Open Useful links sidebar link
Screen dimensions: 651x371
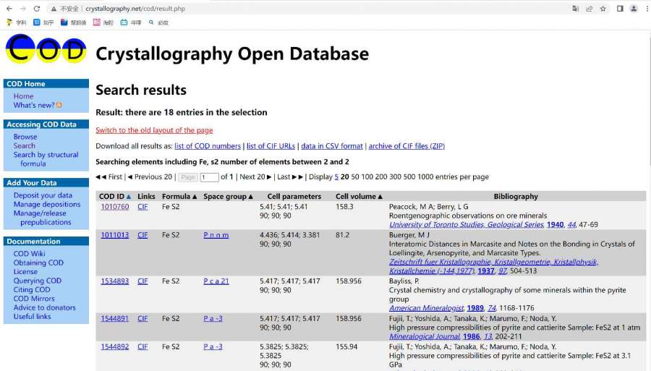[32, 317]
